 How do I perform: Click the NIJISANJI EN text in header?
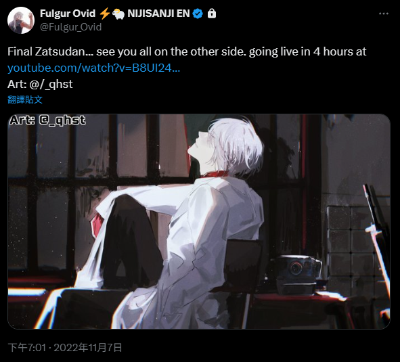[x=158, y=14]
